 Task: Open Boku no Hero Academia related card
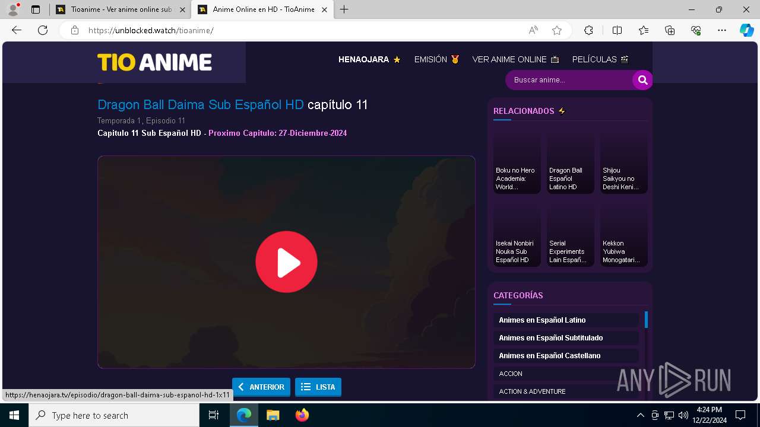pyautogui.click(x=517, y=160)
